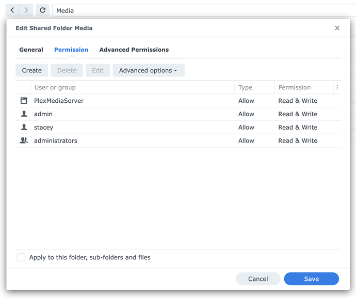Open the Advanced Permissions tab

(134, 50)
